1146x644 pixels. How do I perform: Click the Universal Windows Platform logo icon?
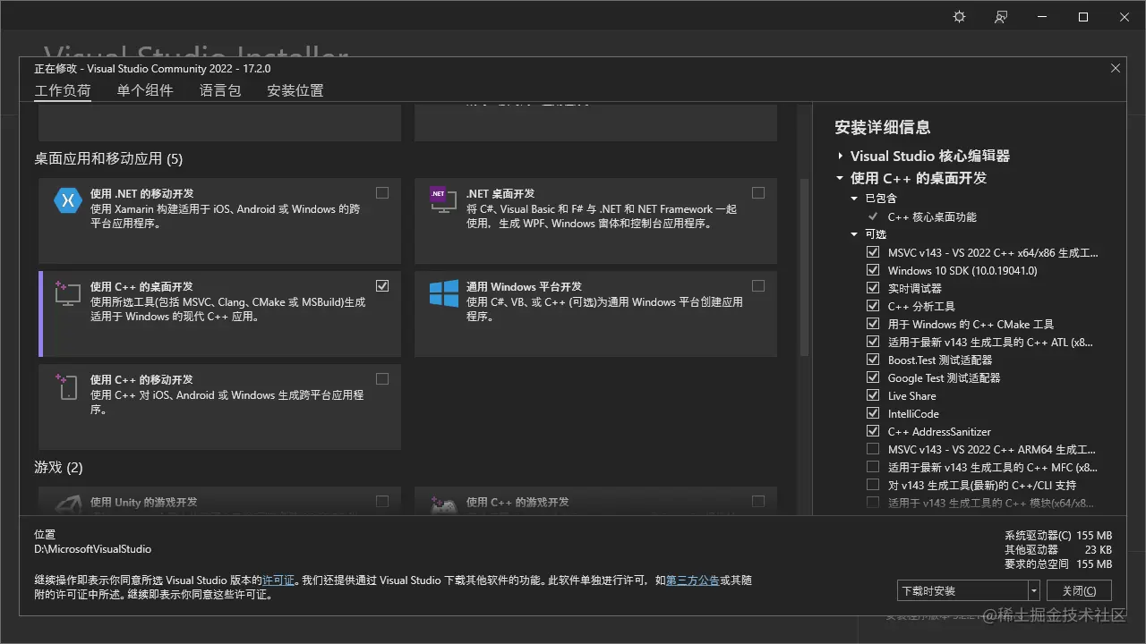pos(444,293)
